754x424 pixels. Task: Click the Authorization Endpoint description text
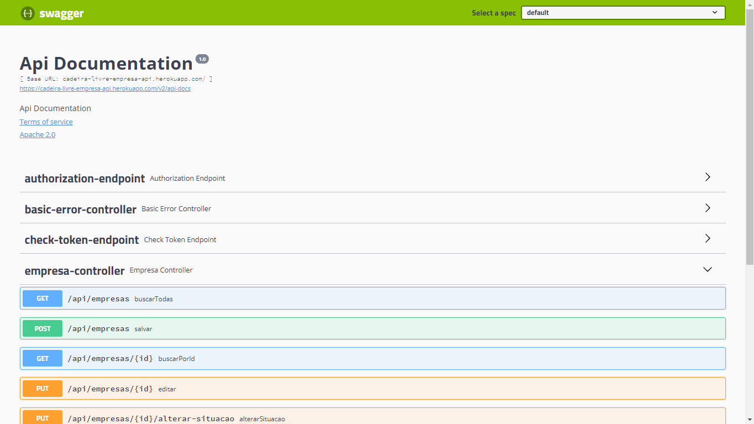click(188, 179)
